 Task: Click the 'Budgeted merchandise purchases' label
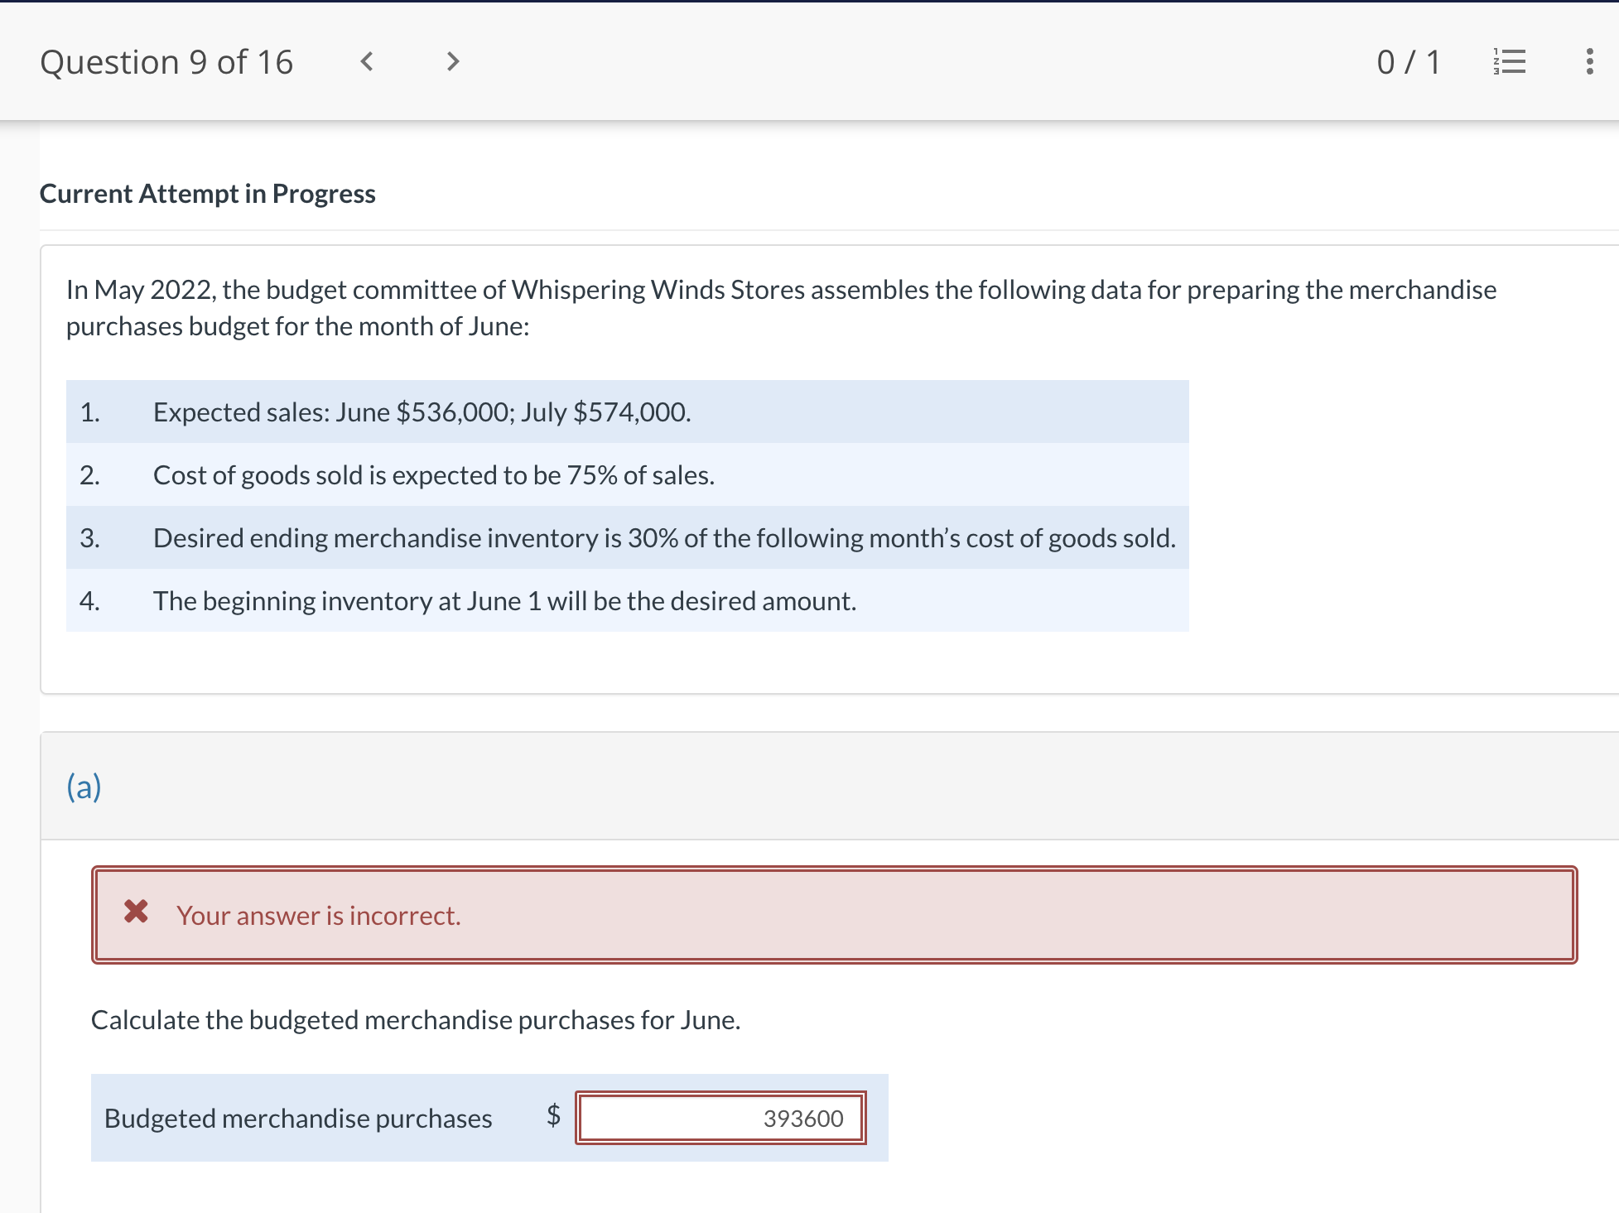click(298, 1118)
